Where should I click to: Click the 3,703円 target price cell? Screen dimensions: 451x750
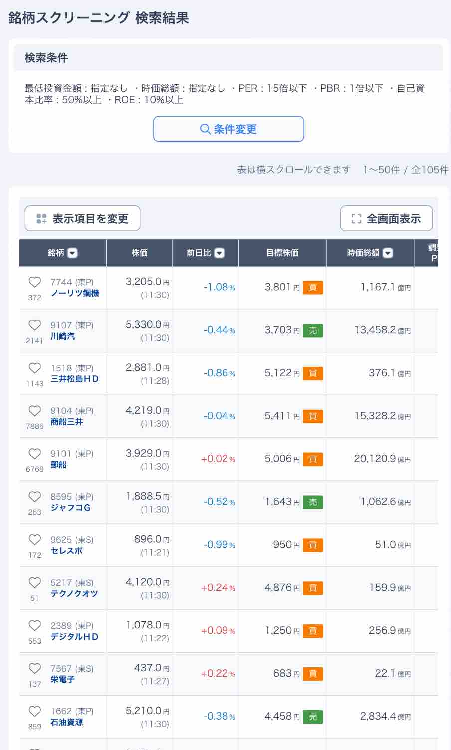[282, 330]
